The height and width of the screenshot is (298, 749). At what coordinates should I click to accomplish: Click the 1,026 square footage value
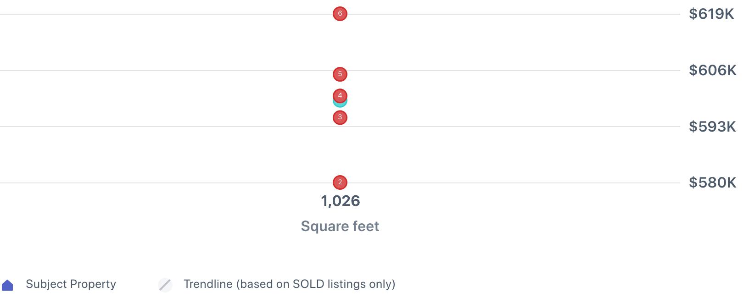point(340,201)
